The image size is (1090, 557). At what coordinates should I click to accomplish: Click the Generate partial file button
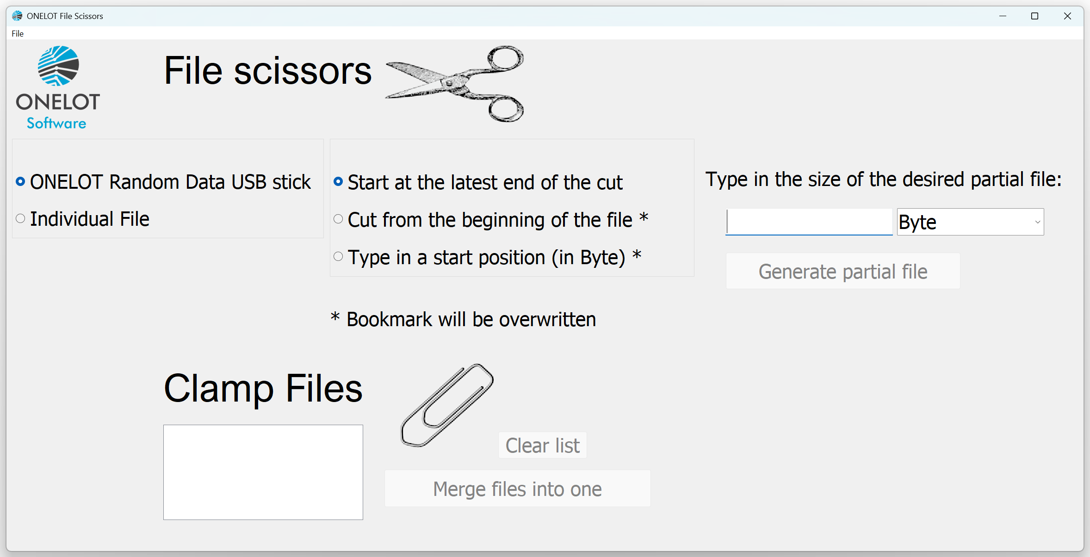coord(843,271)
